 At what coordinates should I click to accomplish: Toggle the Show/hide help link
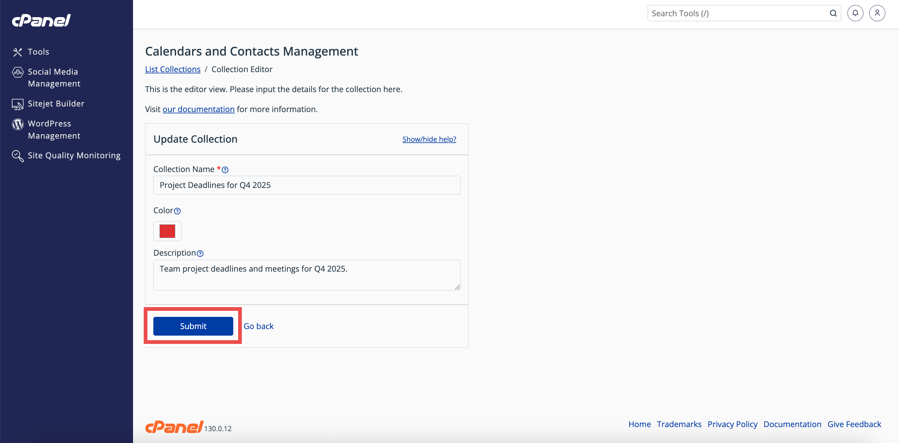pyautogui.click(x=429, y=139)
